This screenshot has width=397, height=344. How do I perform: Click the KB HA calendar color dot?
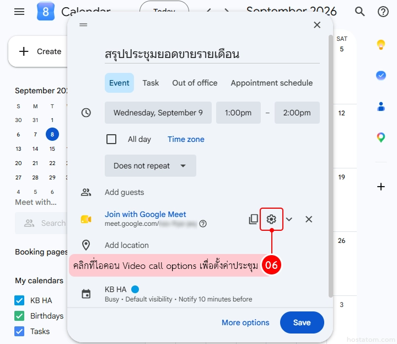[135, 289]
